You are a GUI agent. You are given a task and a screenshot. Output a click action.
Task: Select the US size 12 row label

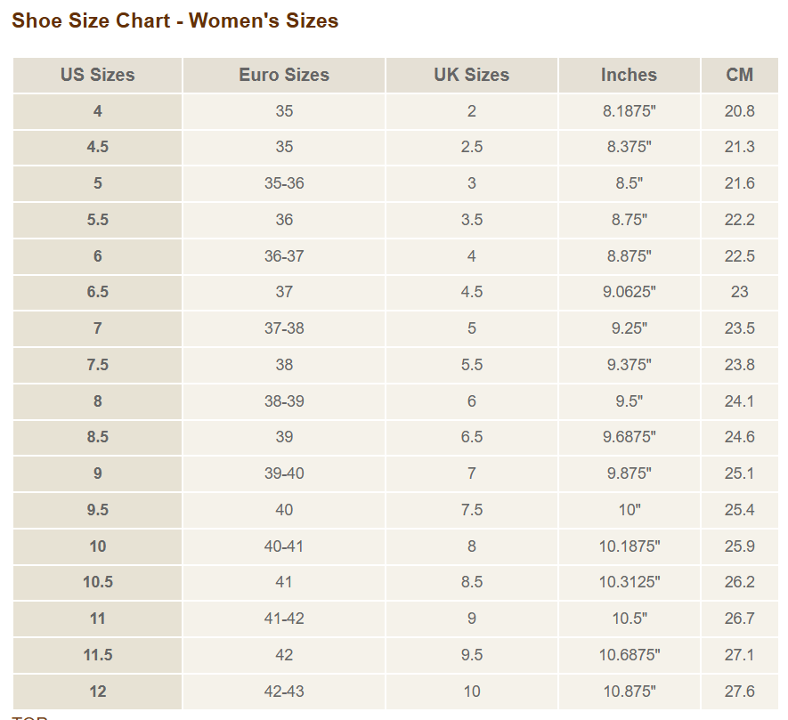tap(97, 692)
